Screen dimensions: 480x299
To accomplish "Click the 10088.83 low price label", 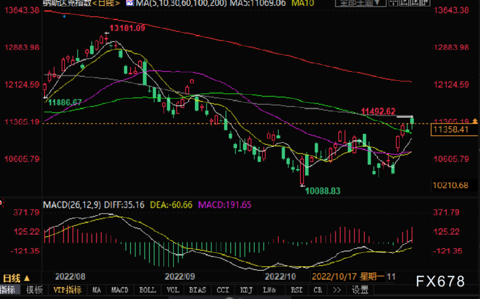I will pos(322,191).
